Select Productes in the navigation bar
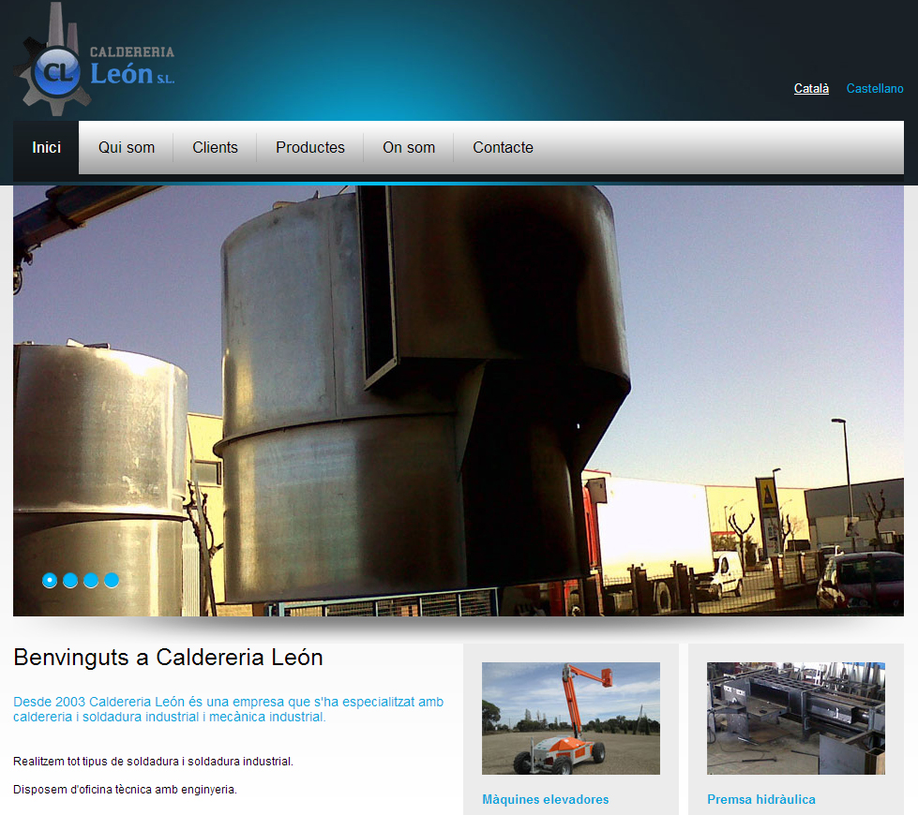Image resolution: width=918 pixels, height=815 pixels. [310, 147]
